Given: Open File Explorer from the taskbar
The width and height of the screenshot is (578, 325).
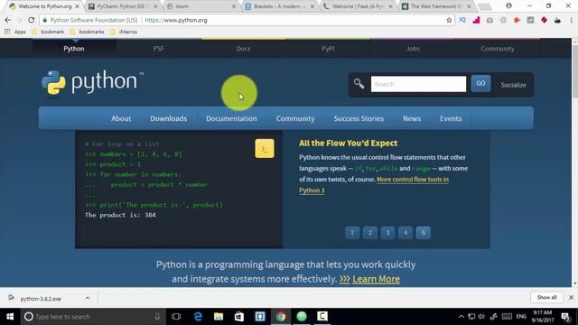Looking at the screenshot, I should coord(219,317).
